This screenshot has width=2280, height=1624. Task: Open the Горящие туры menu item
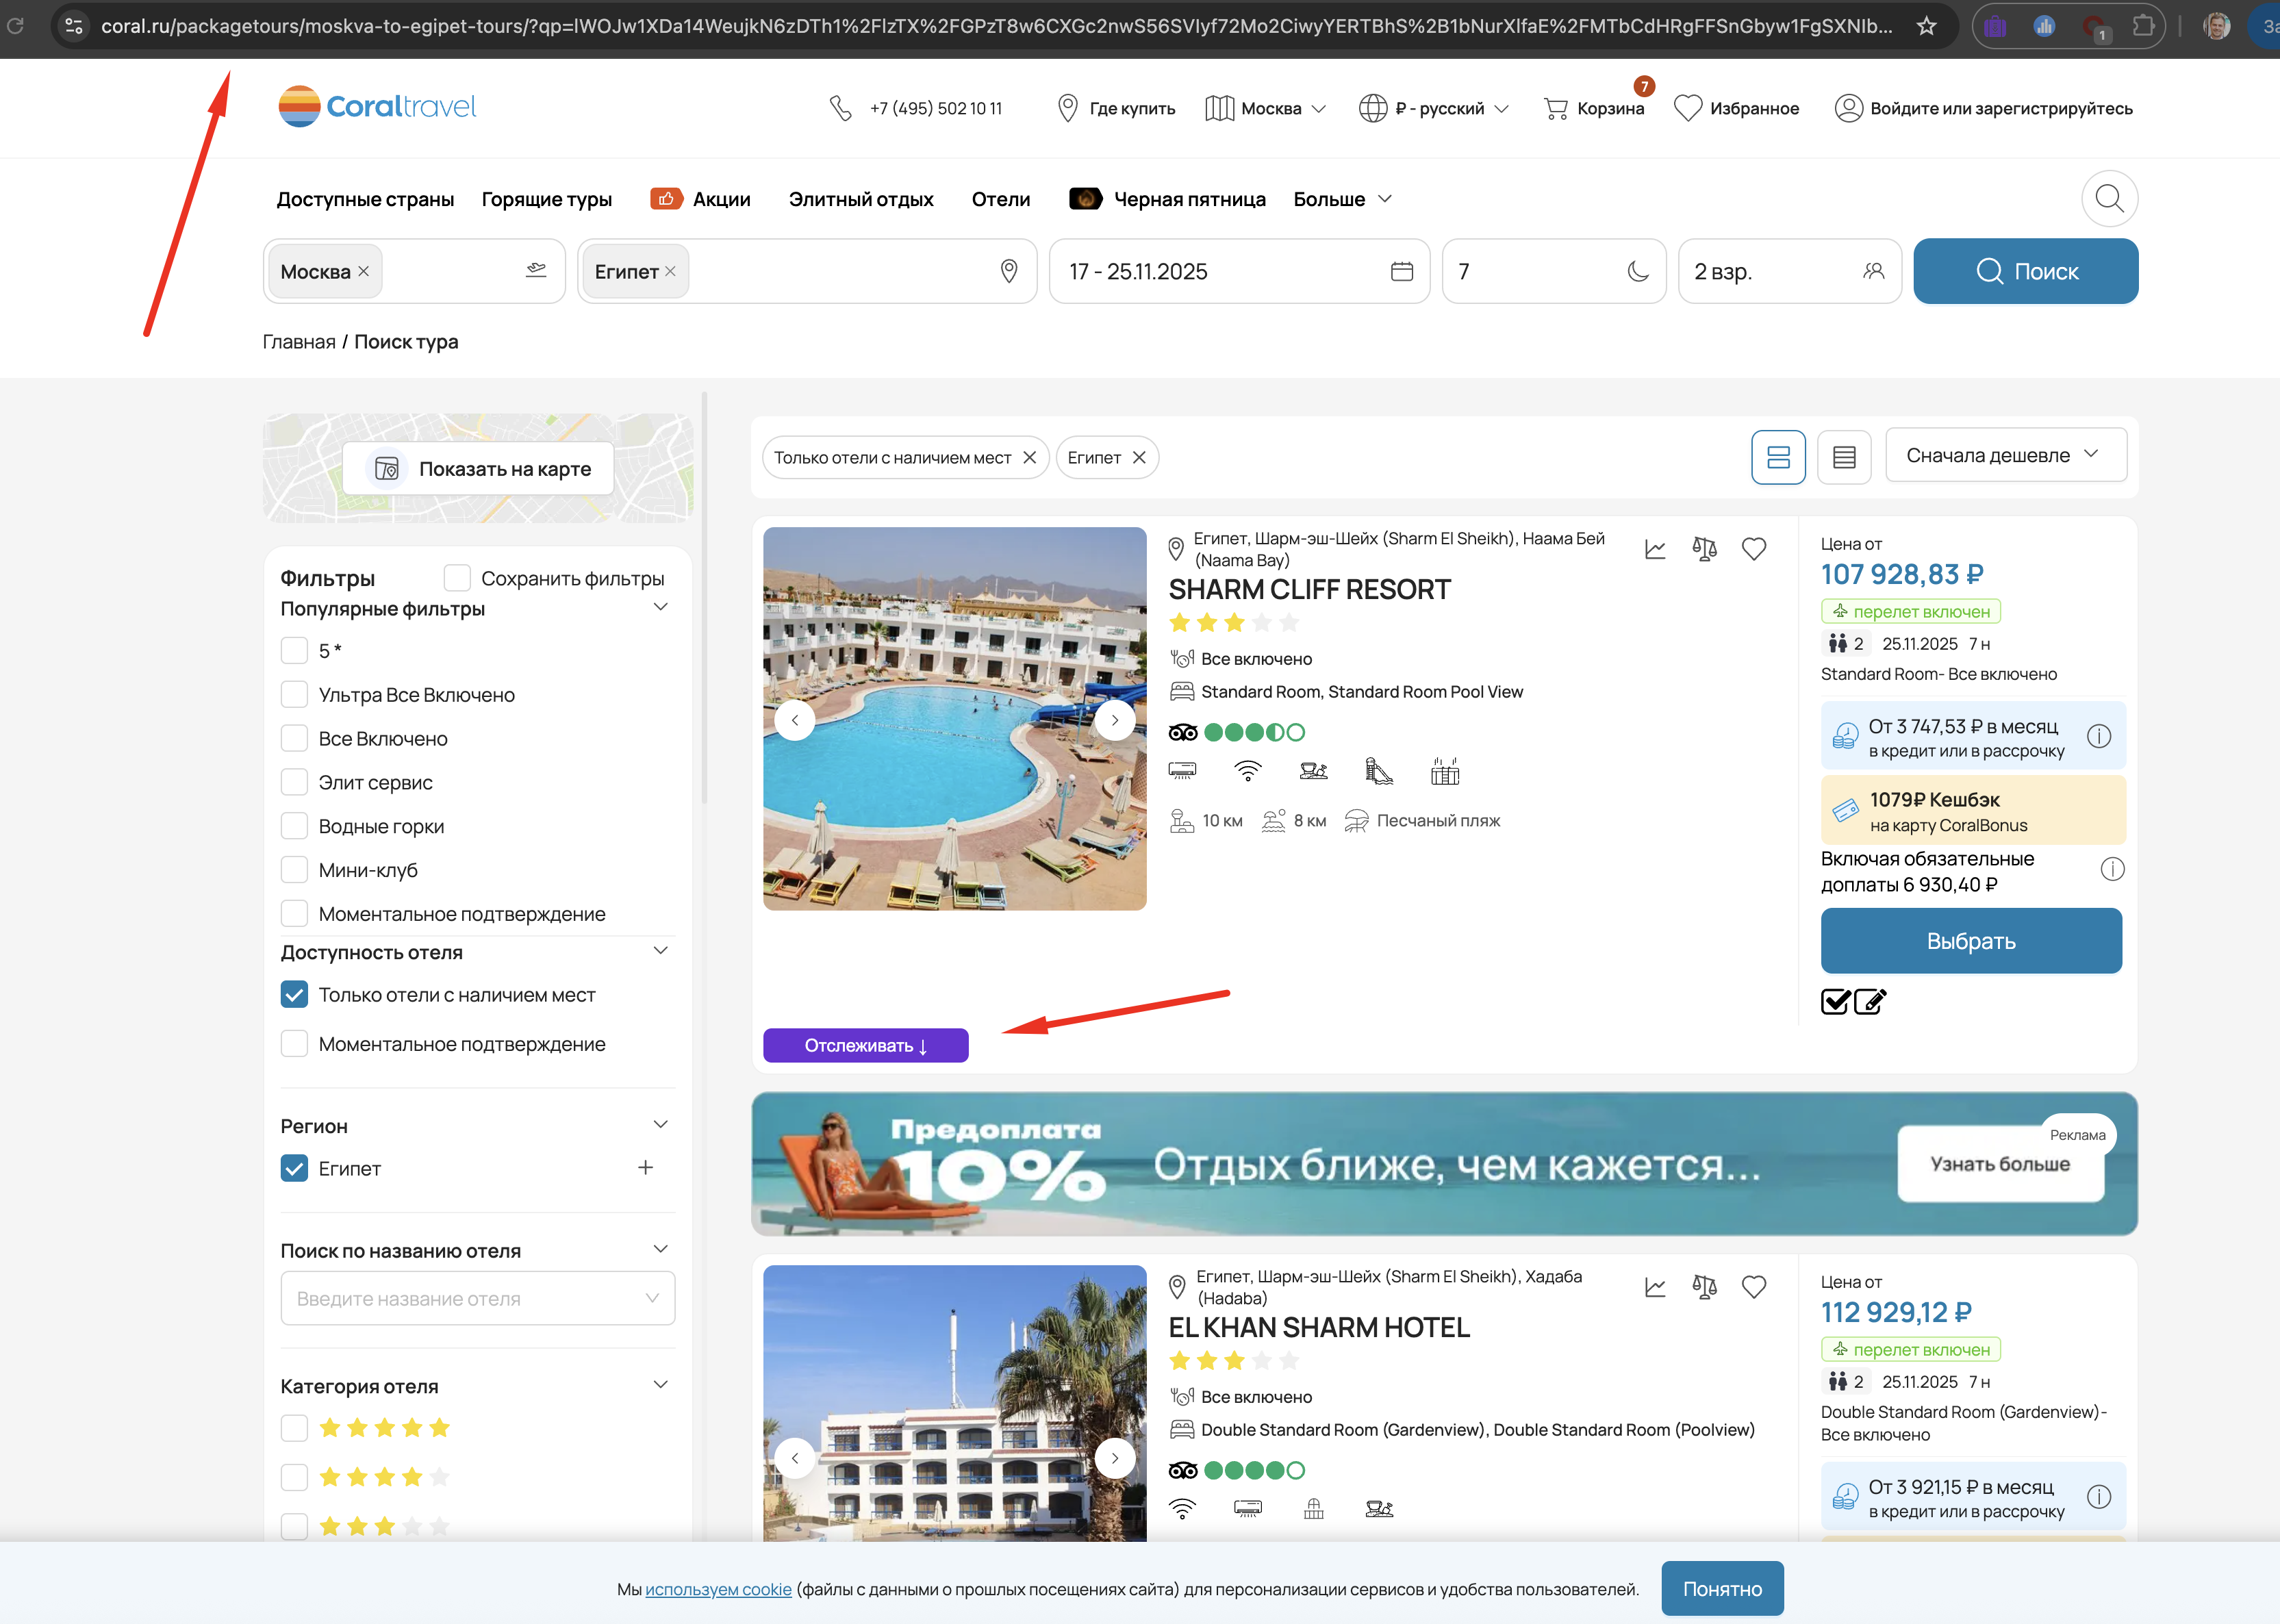point(546,199)
